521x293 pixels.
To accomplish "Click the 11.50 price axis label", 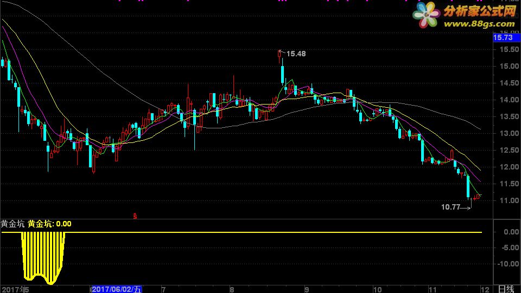I will tap(510, 184).
